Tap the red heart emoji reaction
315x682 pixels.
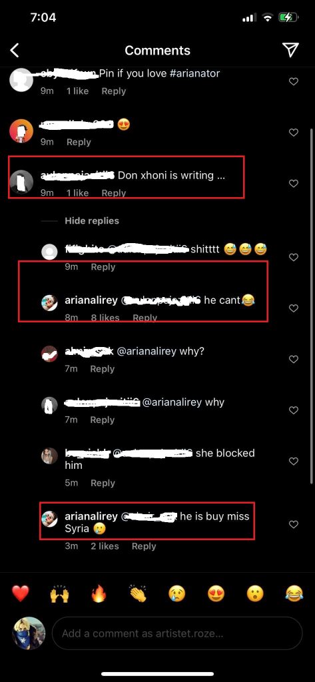[x=21, y=593]
